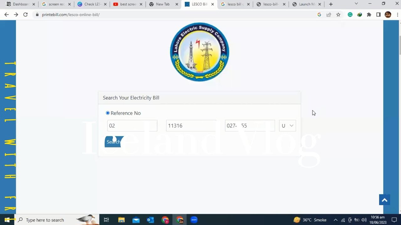Open the Extensions puzzle menu
Screen dimensions: 401x225
(369, 15)
